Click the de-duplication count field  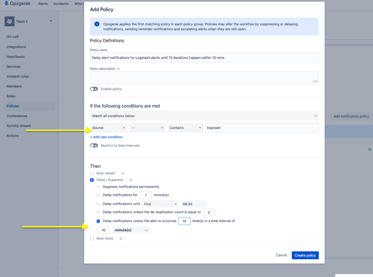(209, 212)
